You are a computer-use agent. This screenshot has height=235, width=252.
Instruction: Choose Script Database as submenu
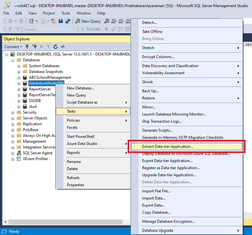coord(93,102)
